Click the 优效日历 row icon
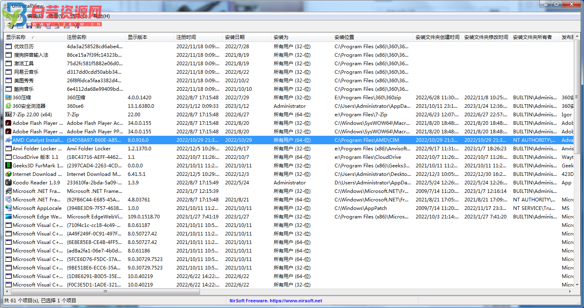This screenshot has width=584, height=308. (x=9, y=46)
